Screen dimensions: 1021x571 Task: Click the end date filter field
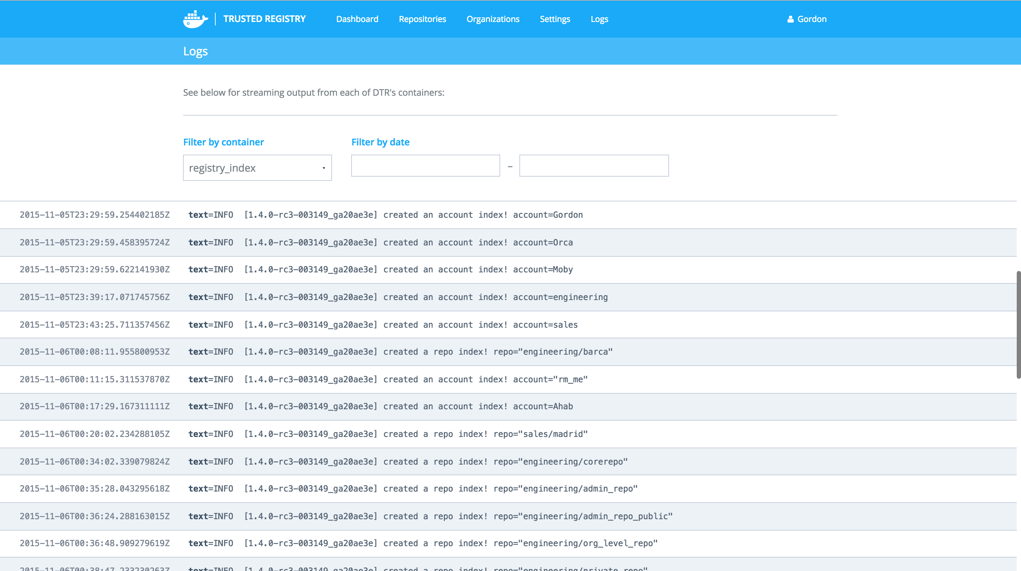(x=594, y=166)
